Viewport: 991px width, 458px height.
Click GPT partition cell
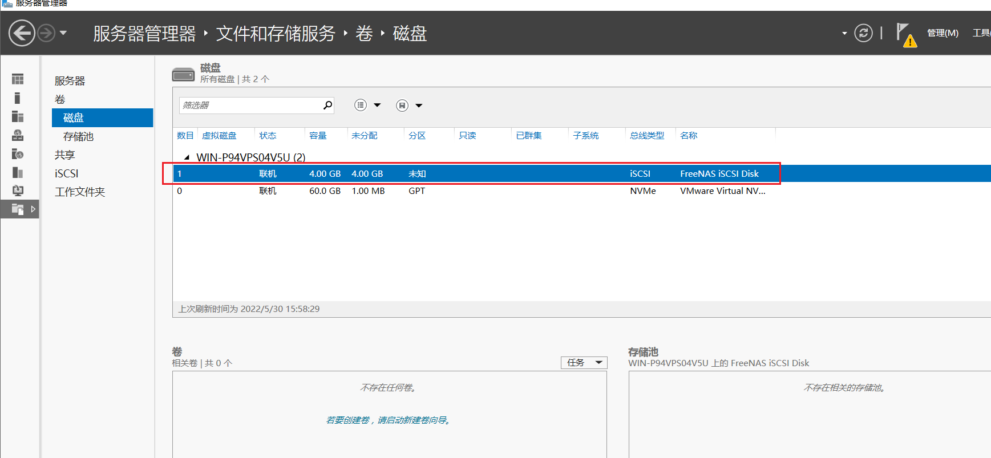click(x=416, y=191)
